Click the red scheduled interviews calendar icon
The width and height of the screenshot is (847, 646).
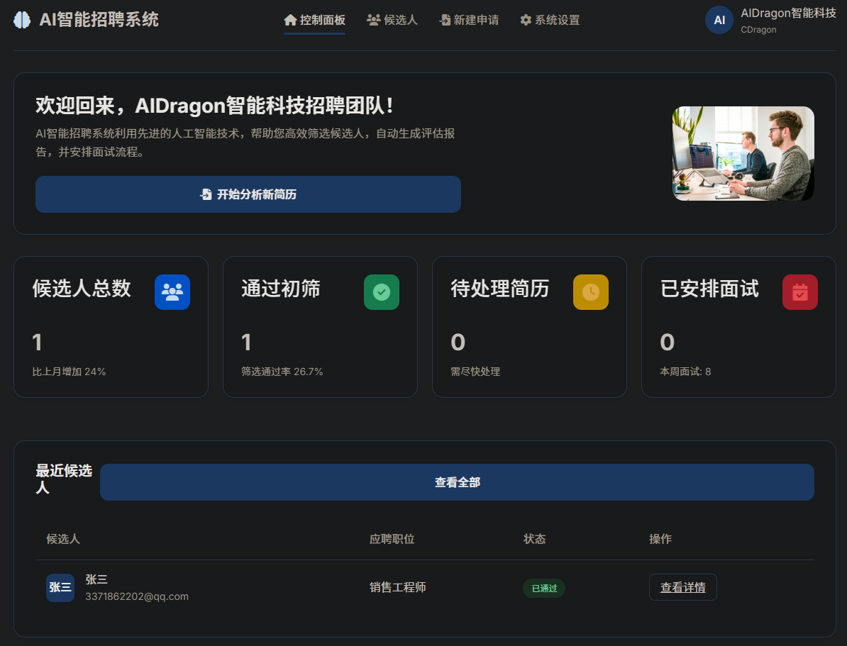coord(799,292)
